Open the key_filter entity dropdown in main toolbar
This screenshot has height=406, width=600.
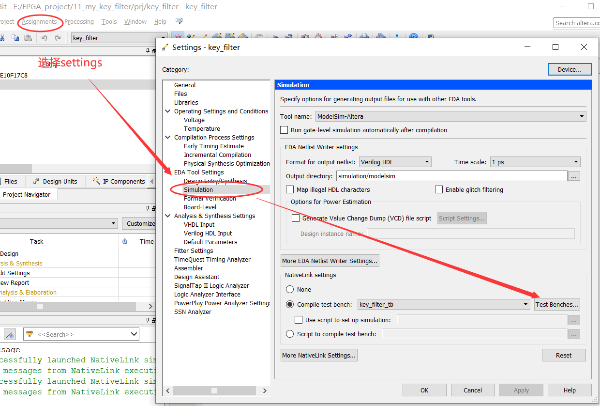119,38
